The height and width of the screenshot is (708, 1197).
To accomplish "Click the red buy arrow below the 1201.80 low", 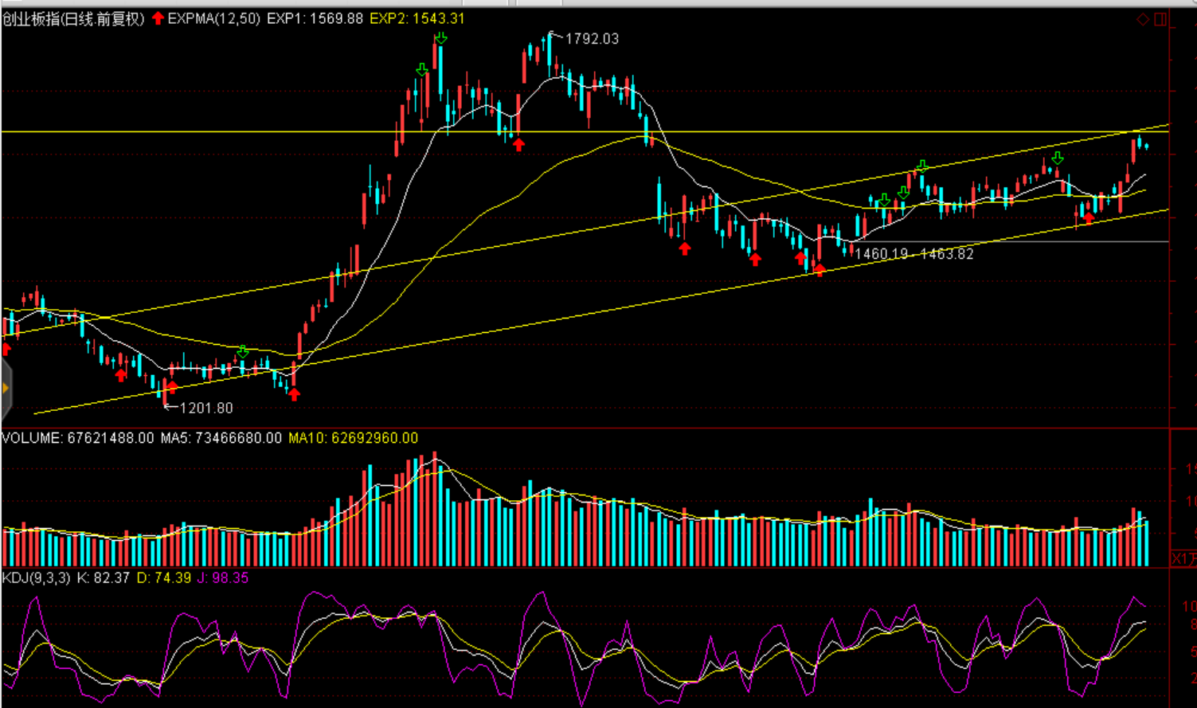I will click(172, 388).
